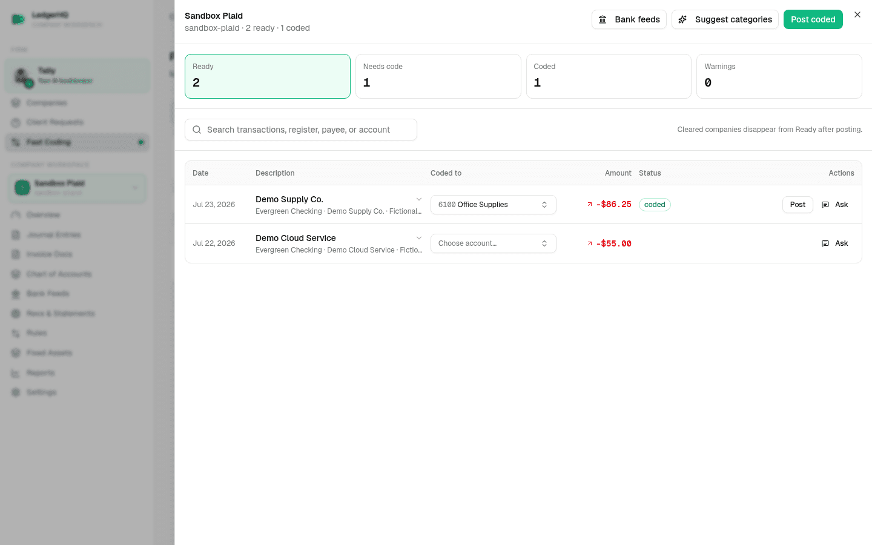
Task: Post the Demo Supply Co. transaction
Action: [x=798, y=205]
